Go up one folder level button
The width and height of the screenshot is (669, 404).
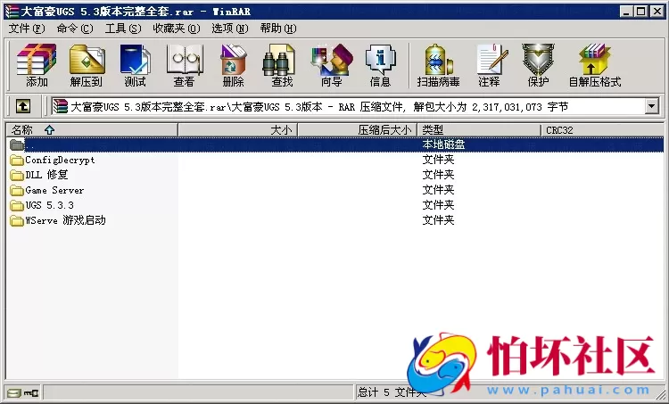pos(23,106)
